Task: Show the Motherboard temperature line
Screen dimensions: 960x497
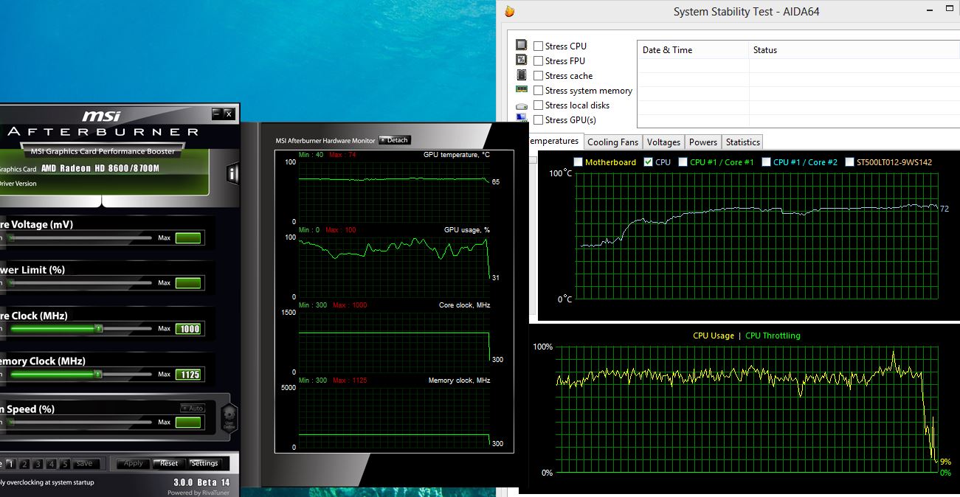Action: (578, 161)
